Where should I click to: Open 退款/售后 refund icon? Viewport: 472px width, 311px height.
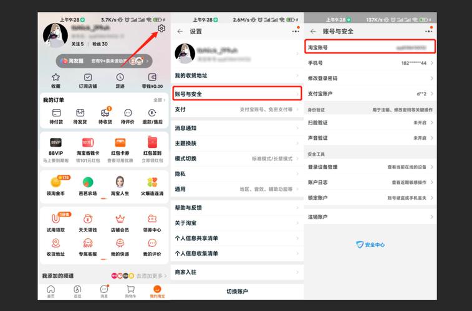coord(152,113)
